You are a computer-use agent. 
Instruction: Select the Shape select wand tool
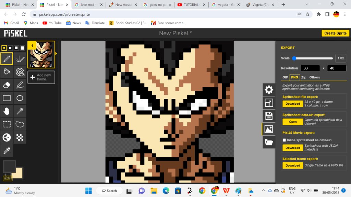(20, 111)
